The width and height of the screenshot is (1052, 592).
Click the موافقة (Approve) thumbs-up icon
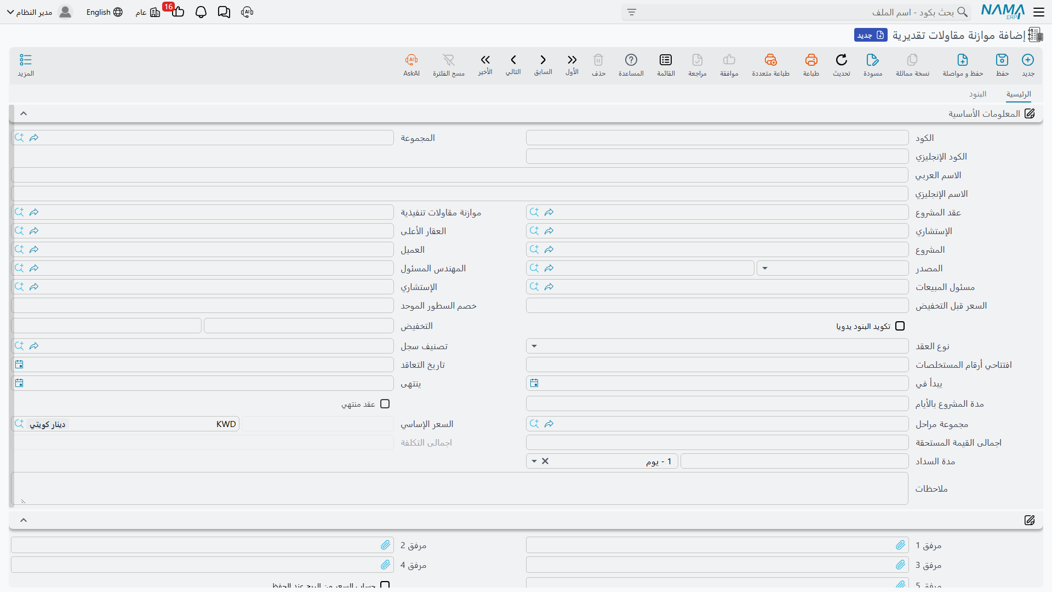pyautogui.click(x=729, y=60)
